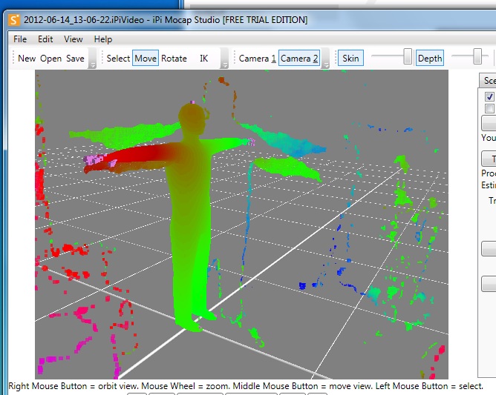Toggle the Skin display button
Image resolution: width=496 pixels, height=395 pixels.
(x=350, y=58)
